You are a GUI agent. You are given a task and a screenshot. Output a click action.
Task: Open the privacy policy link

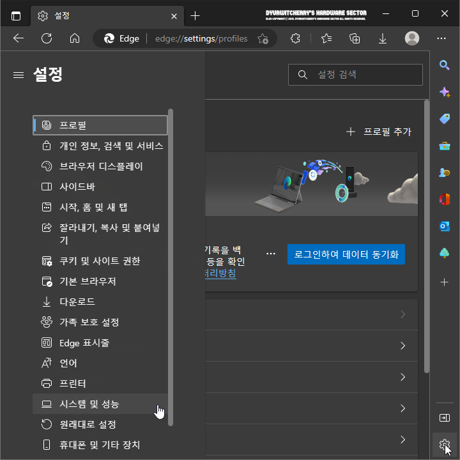tap(220, 273)
